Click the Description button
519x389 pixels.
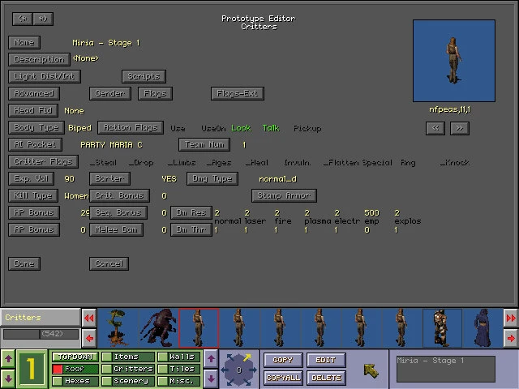(x=39, y=59)
